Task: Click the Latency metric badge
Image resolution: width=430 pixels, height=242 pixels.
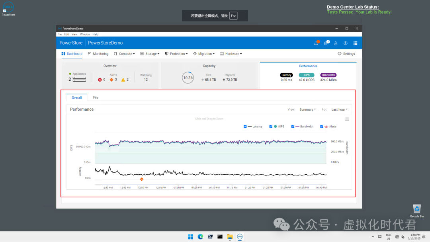Action: click(286, 75)
